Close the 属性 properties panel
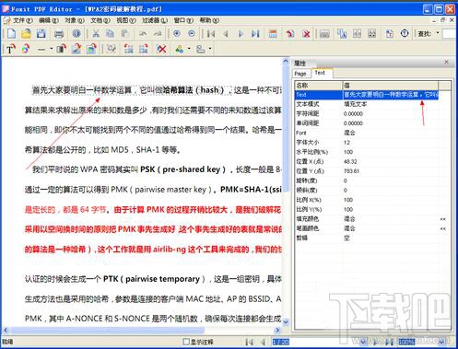This screenshot has height=349, width=458. pos(446,63)
